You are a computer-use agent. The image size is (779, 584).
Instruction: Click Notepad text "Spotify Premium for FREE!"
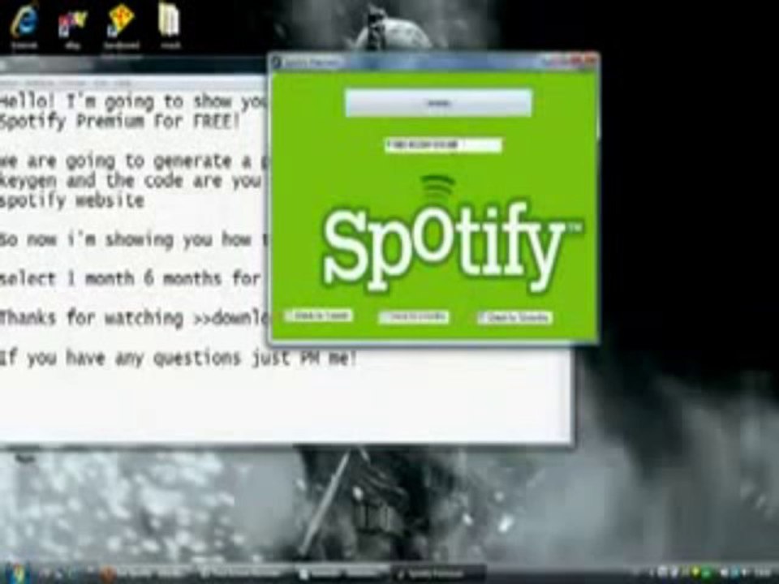pyautogui.click(x=119, y=121)
